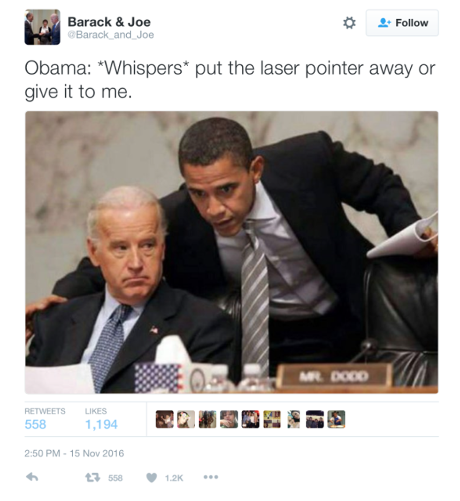
Task: Click the 1.2K count beside heart icon
Action: pos(174,478)
